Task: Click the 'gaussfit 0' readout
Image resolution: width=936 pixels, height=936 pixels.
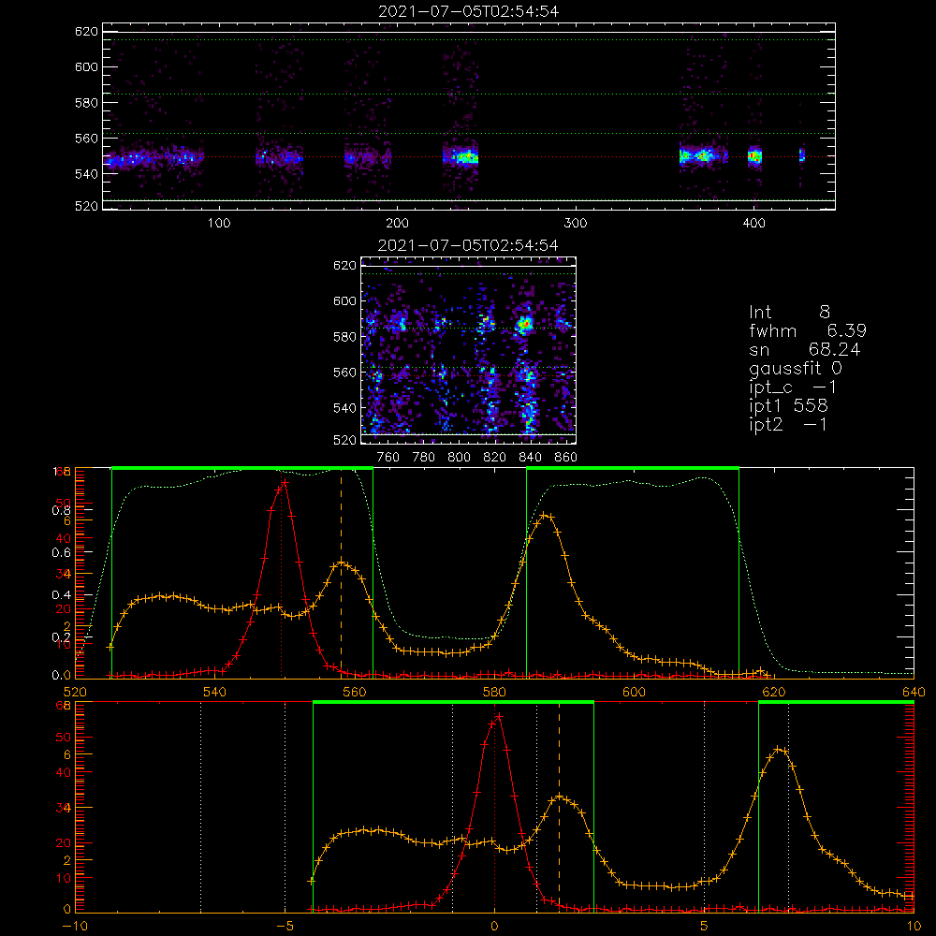Action: point(796,368)
